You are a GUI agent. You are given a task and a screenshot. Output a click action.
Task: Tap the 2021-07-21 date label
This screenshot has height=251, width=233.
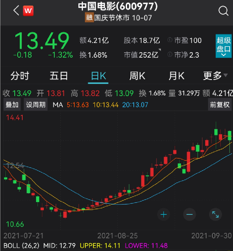[24, 236]
